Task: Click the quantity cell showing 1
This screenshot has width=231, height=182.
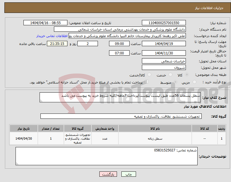Action: pos(51,138)
